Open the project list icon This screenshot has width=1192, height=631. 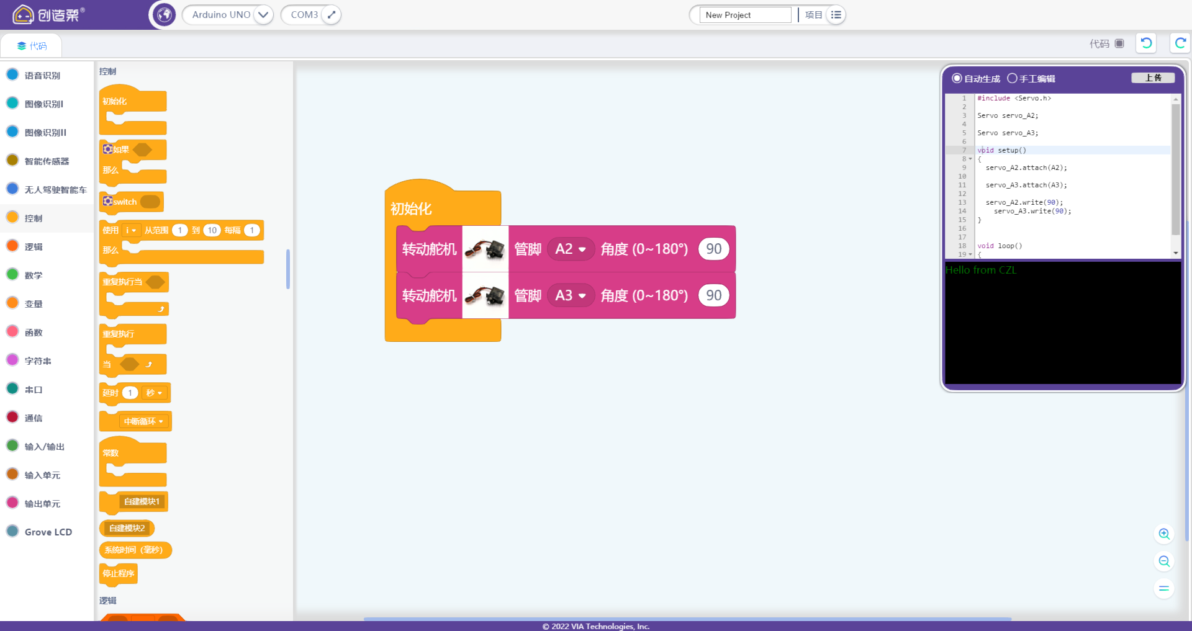(836, 15)
